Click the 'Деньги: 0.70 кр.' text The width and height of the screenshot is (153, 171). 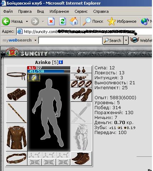point(114,123)
